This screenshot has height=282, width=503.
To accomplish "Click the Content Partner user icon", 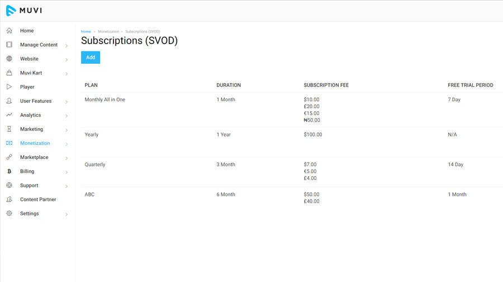I will pos(10,199).
